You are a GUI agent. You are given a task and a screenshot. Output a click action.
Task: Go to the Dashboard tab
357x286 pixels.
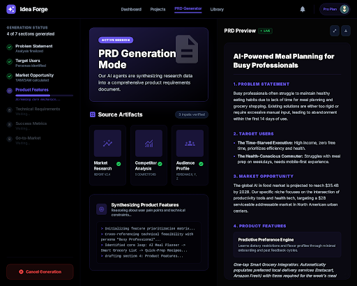pos(131,9)
